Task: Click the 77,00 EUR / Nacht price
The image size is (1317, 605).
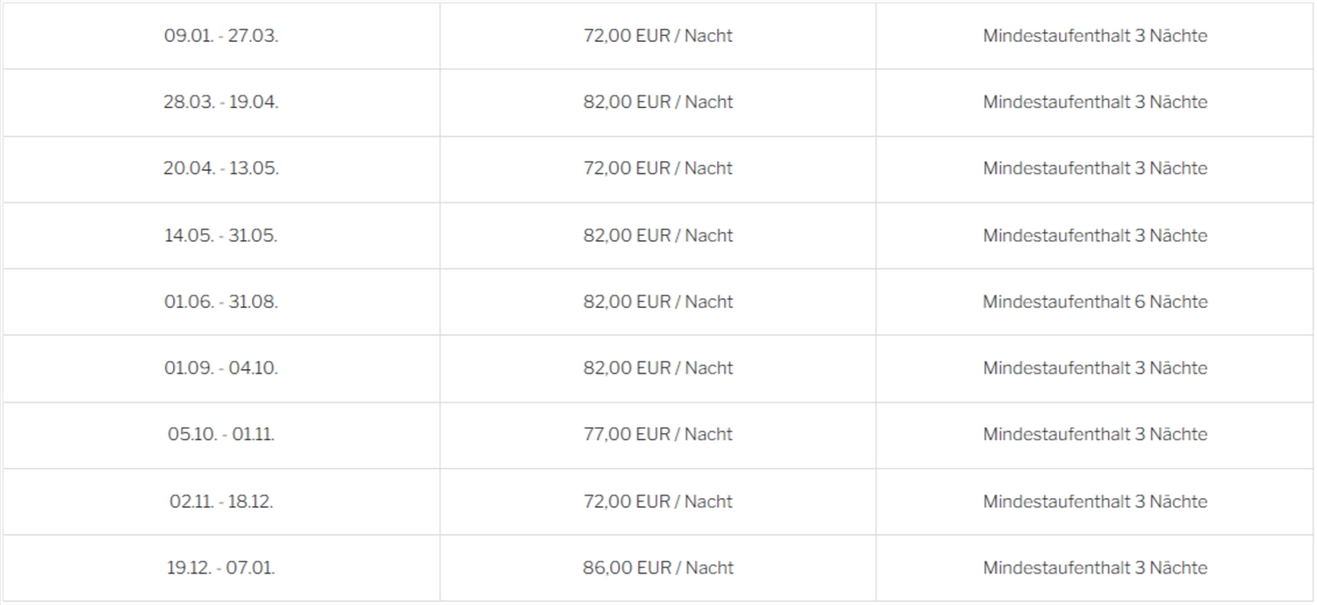Action: tap(658, 434)
